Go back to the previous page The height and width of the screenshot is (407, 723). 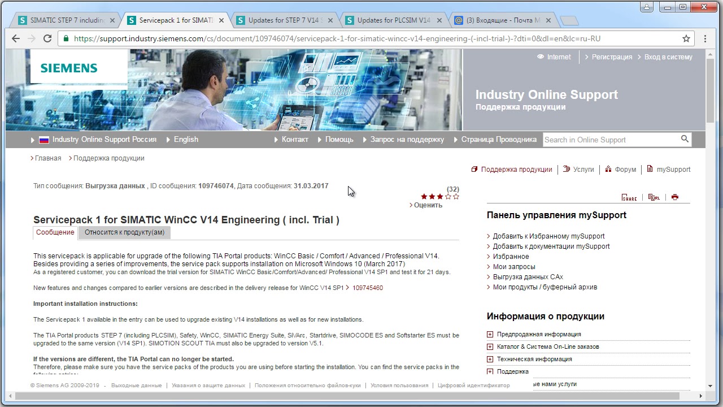point(16,38)
